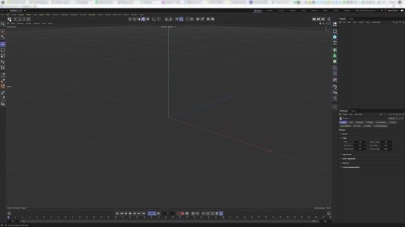Click the Untitled 1 document tab
The height and width of the screenshot is (227, 405).
[14, 11]
